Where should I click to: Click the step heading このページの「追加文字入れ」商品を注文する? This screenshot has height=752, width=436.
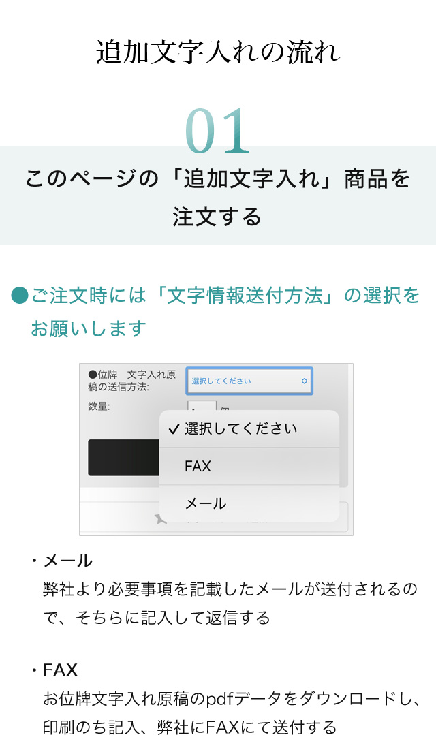218,198
